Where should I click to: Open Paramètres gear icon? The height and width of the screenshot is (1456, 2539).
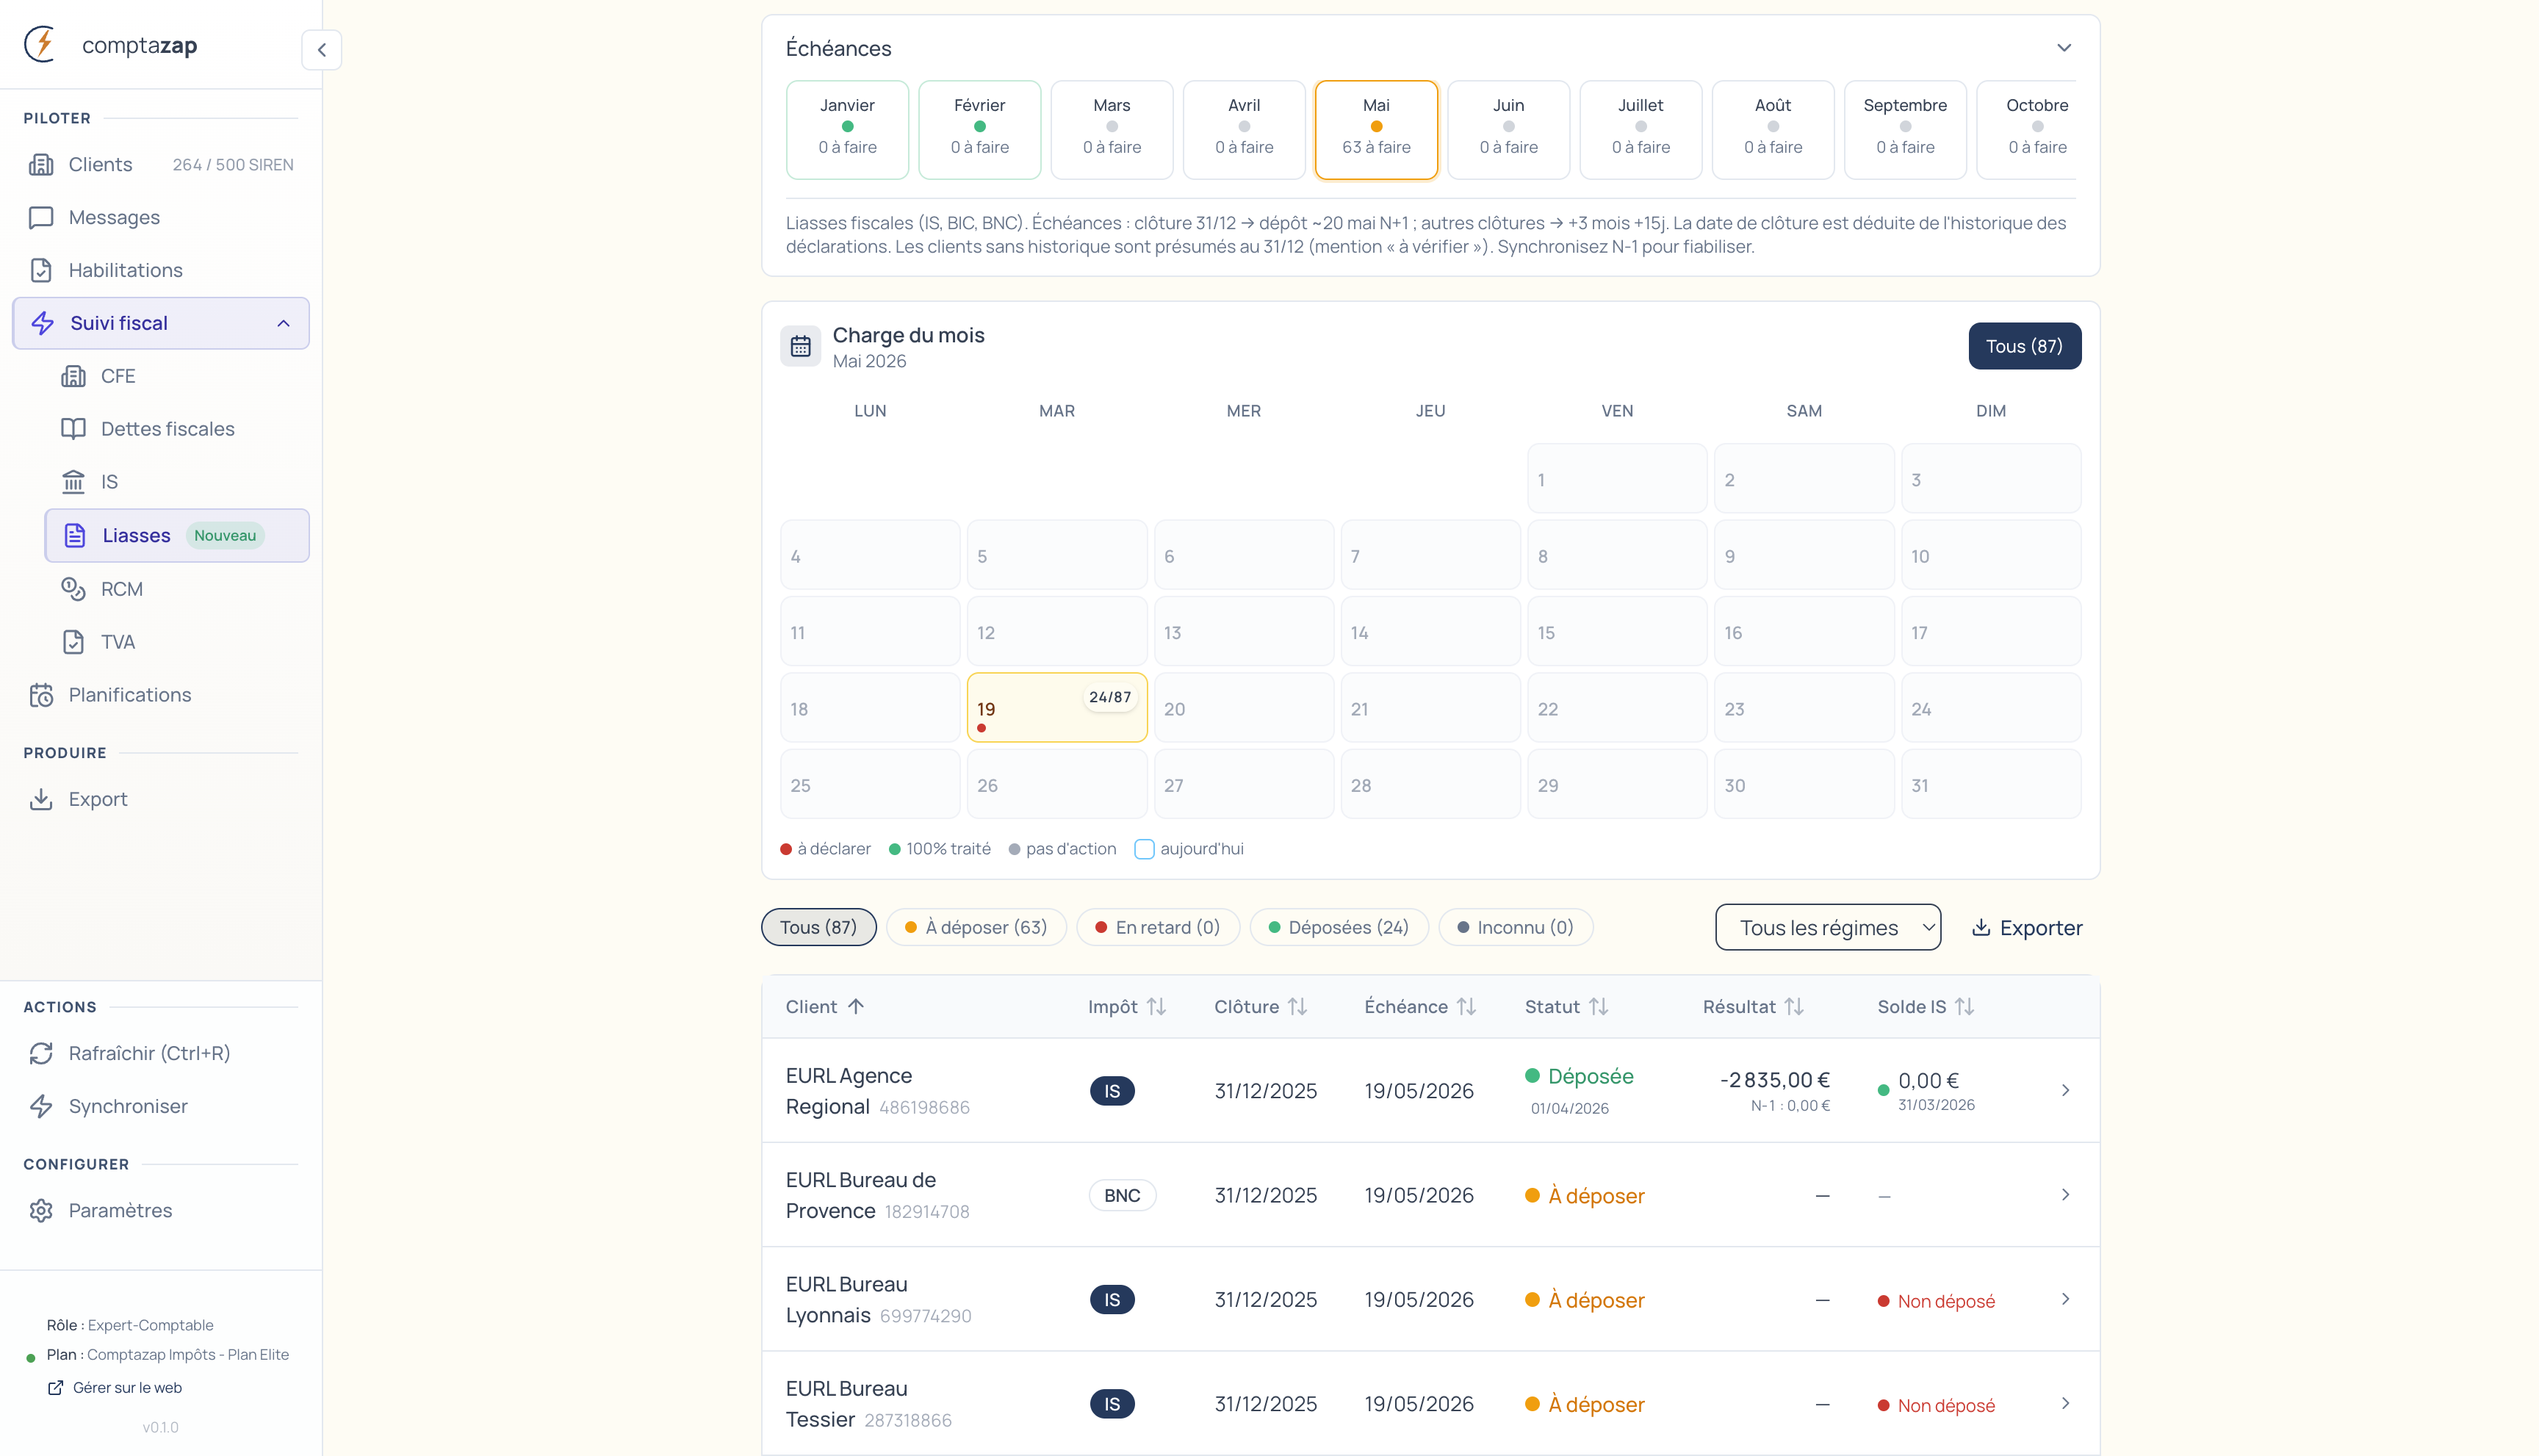(x=41, y=1210)
